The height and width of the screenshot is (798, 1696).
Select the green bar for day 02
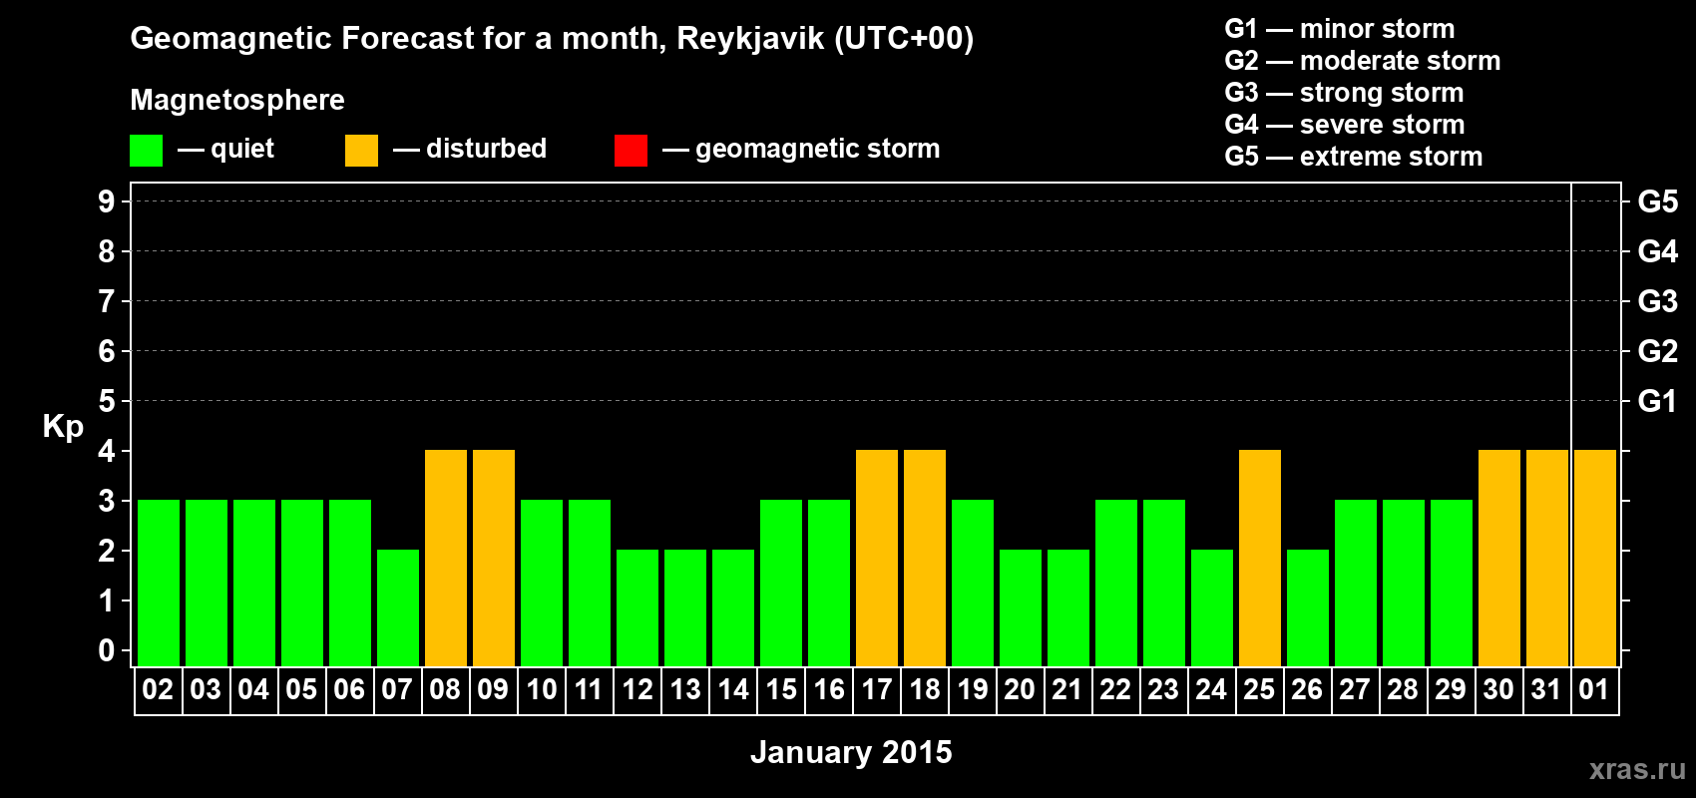pyautogui.click(x=159, y=583)
